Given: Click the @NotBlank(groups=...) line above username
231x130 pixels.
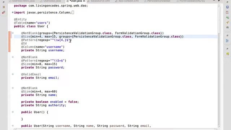Looking at the screenshot, I should click(x=92, y=33).
